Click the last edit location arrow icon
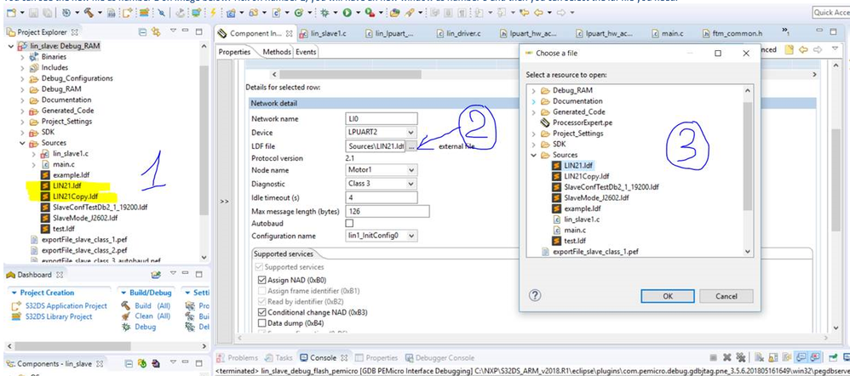The height and width of the screenshot is (376, 850). (x=524, y=13)
